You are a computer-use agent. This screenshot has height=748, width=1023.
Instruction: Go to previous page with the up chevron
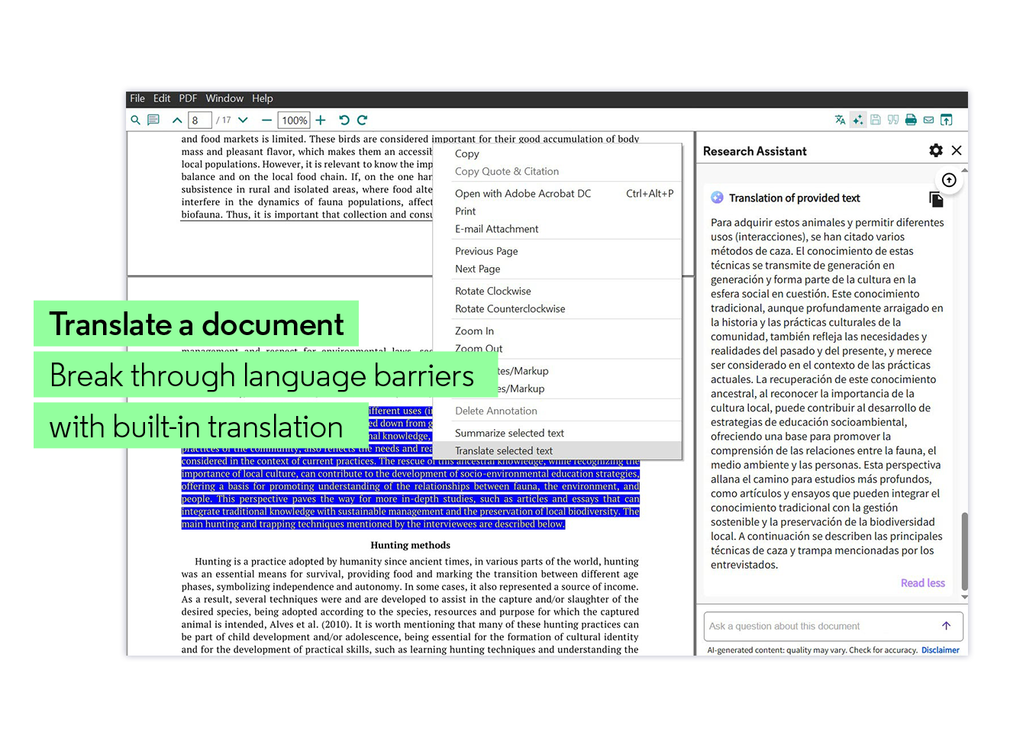176,120
